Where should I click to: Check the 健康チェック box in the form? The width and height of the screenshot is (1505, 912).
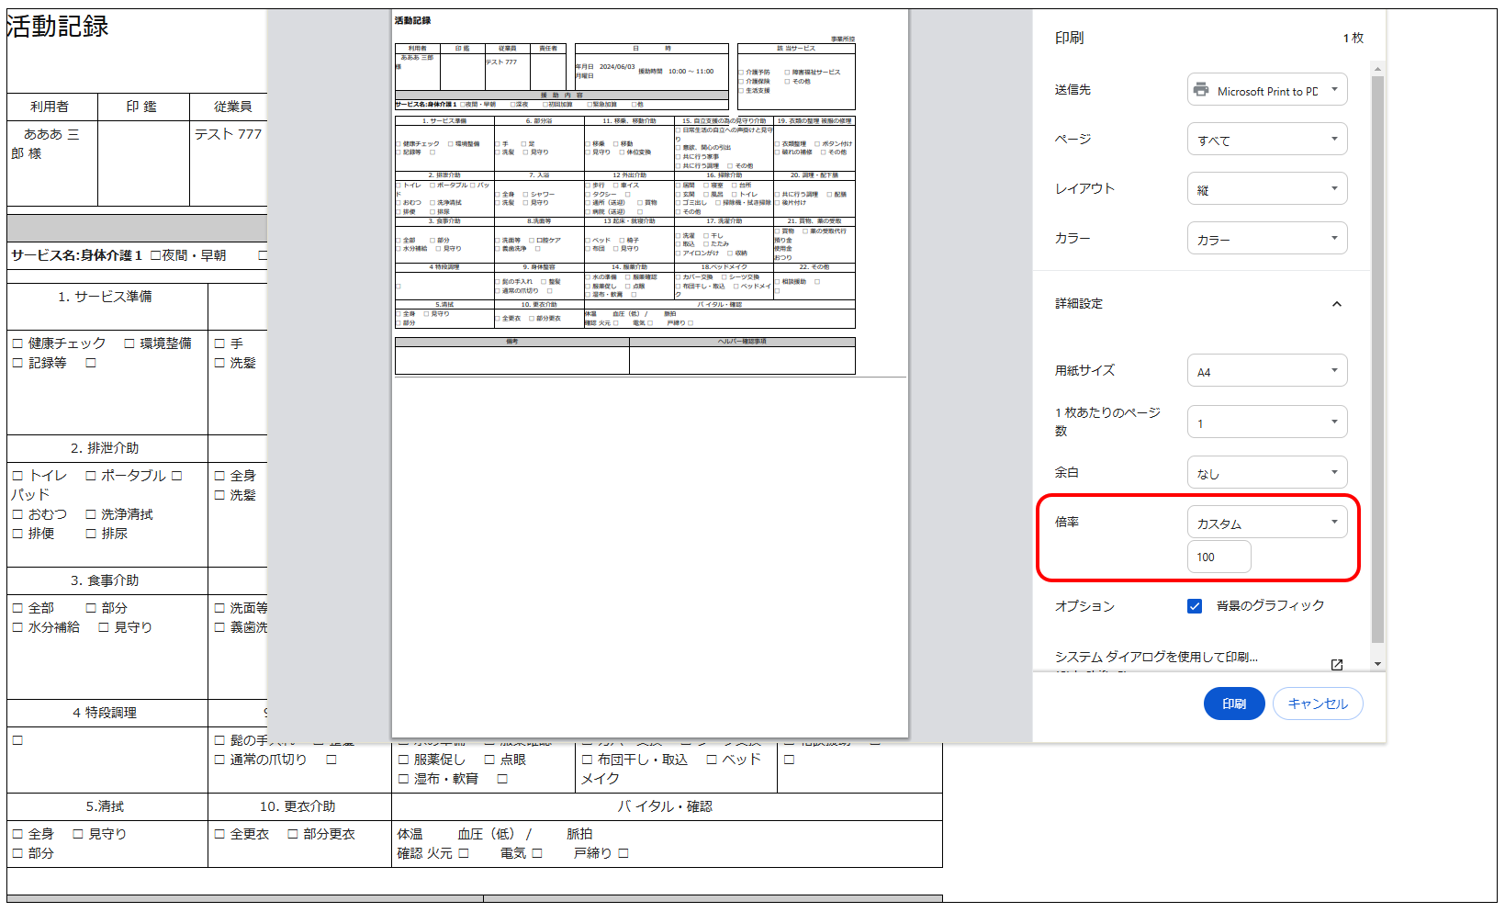[17, 343]
